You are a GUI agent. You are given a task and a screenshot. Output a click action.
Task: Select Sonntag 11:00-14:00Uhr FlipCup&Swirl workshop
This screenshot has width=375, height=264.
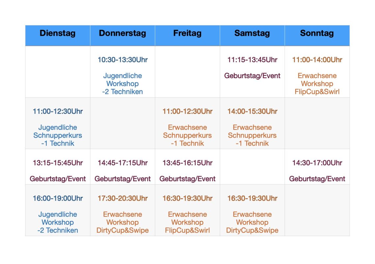click(x=317, y=72)
